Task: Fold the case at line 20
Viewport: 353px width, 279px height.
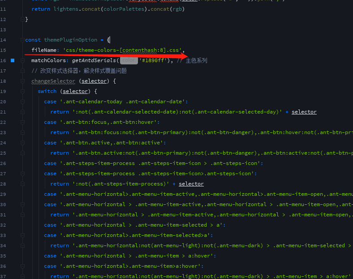Action: (22, 101)
